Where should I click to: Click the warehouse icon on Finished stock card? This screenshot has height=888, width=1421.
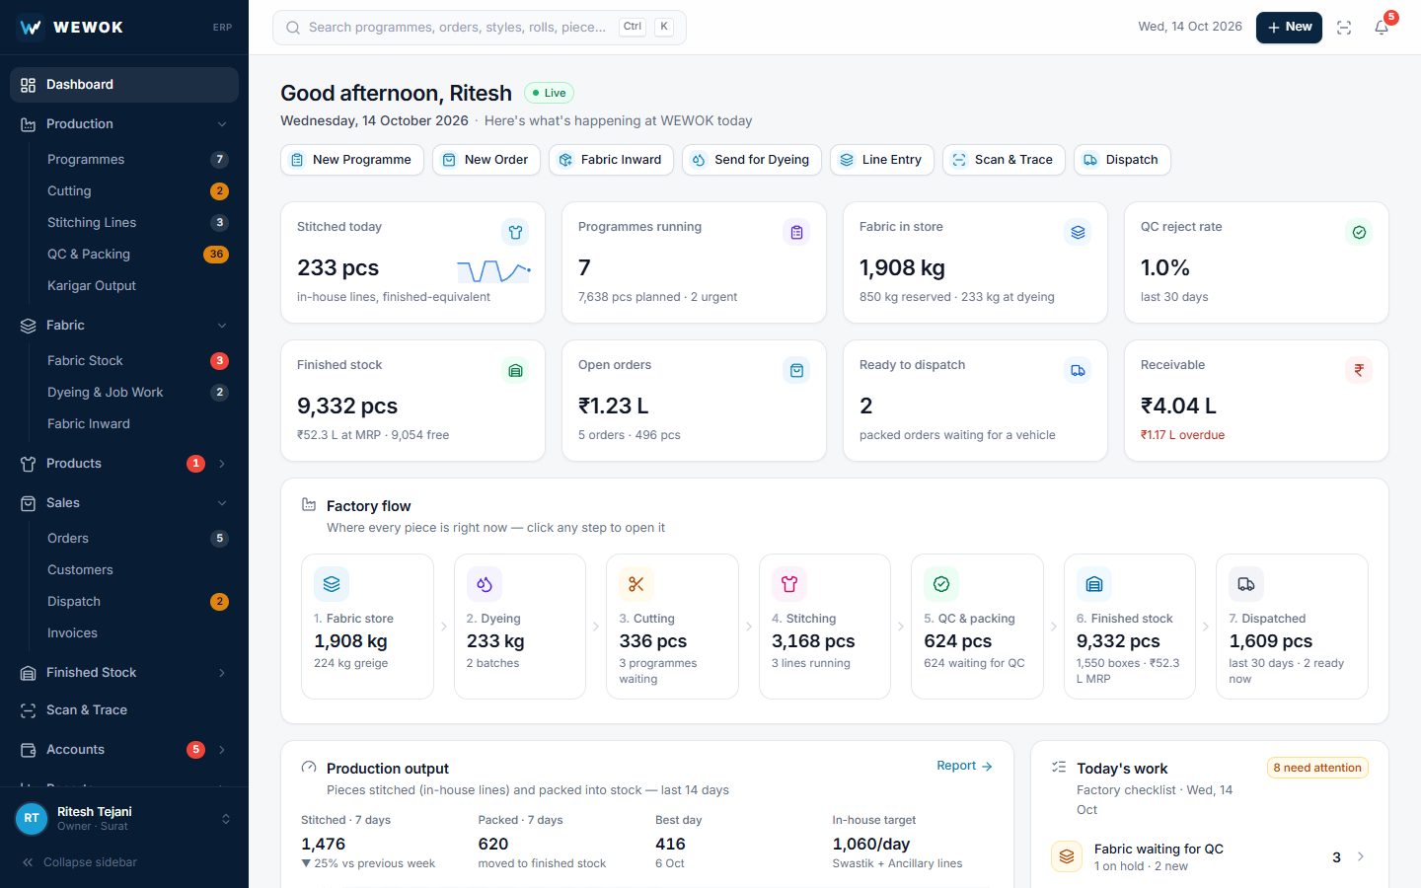point(515,370)
